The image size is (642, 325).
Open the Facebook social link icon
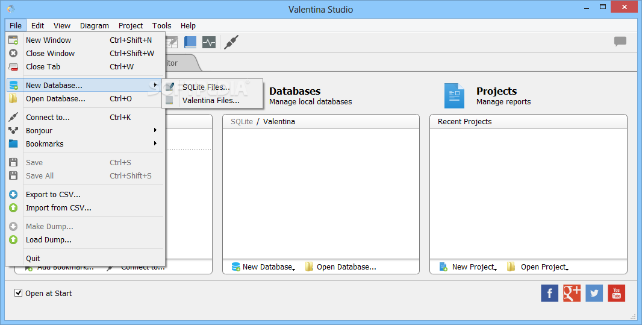[x=549, y=293]
